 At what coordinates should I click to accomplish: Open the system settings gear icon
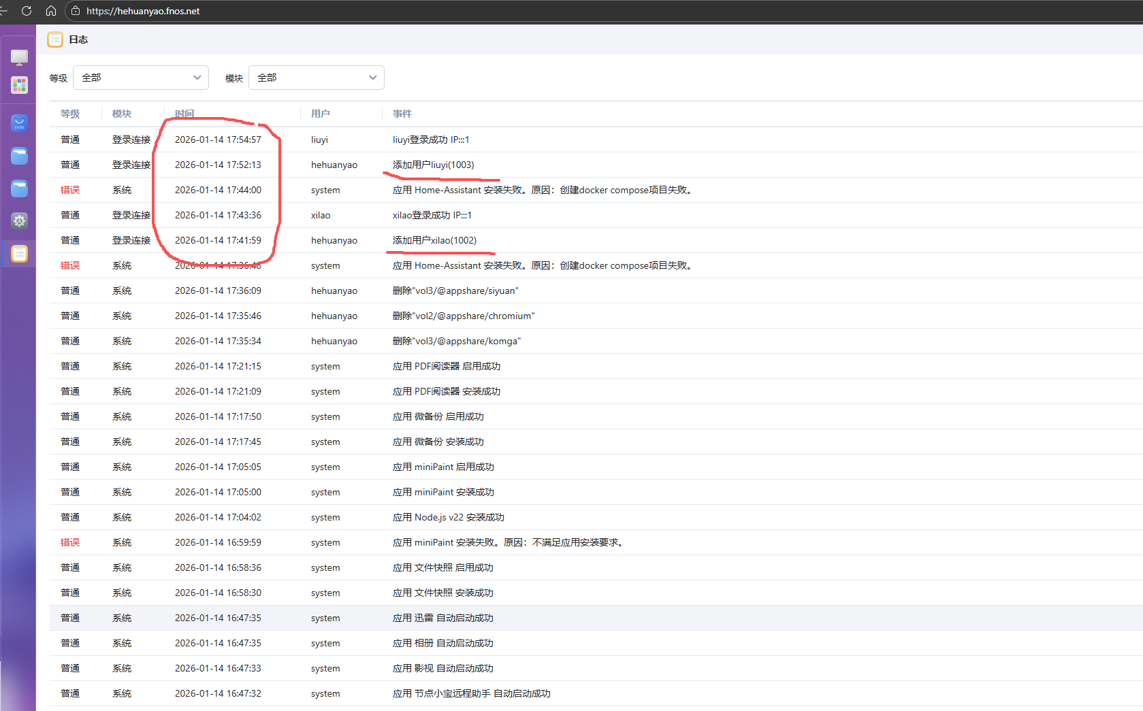tap(19, 220)
